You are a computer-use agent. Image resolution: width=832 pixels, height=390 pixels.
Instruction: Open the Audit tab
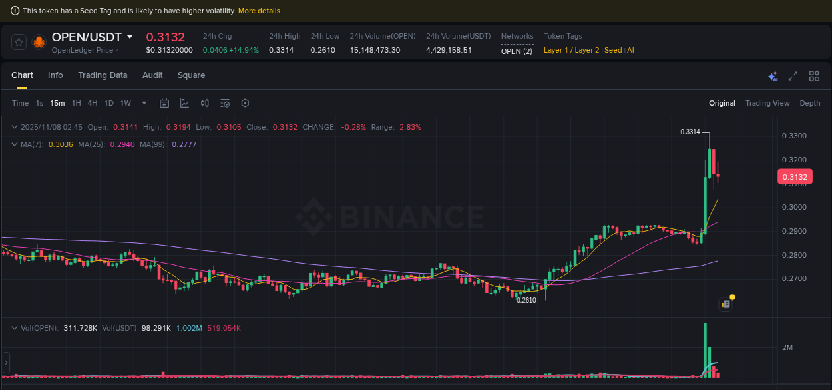tap(152, 75)
